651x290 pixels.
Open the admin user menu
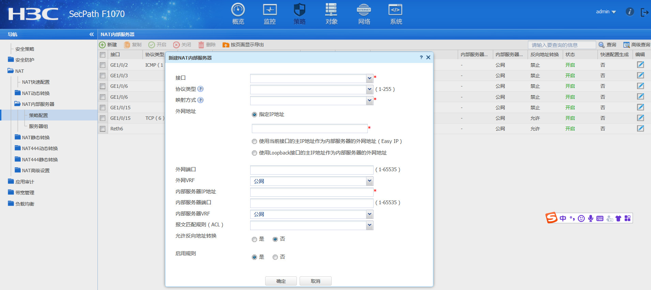click(606, 12)
